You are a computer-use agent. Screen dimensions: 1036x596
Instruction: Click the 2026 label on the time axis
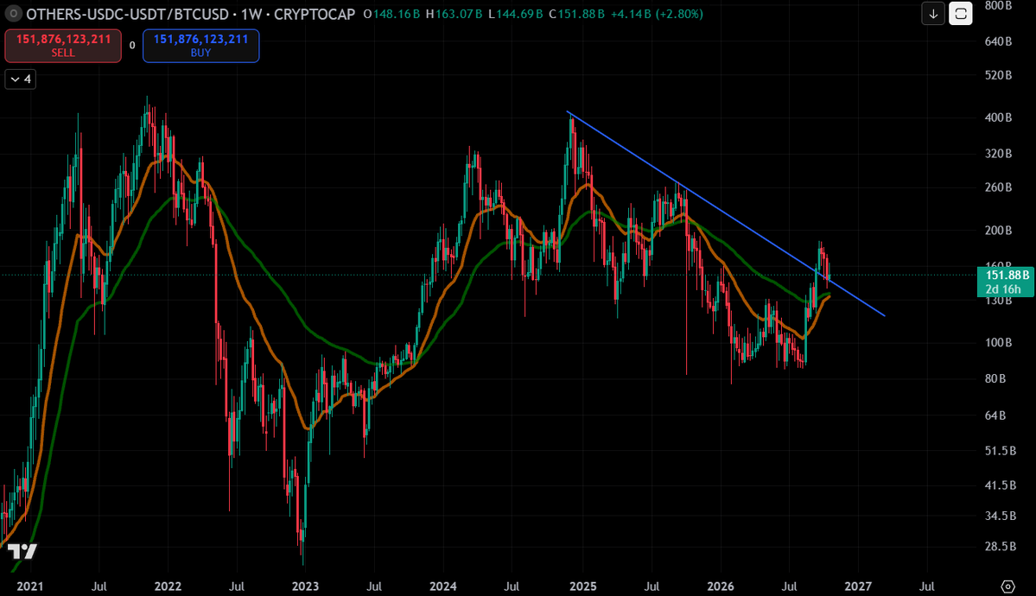pyautogui.click(x=720, y=586)
